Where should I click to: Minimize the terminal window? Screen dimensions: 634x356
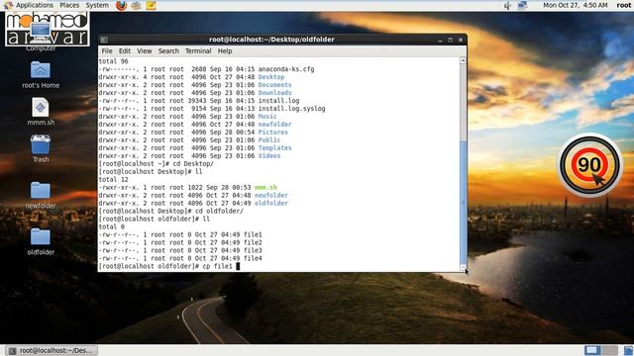coord(440,40)
